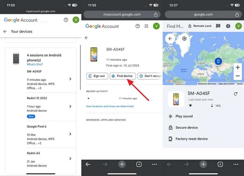
Task: Click the share icon next to google.com
Action: [237, 15]
